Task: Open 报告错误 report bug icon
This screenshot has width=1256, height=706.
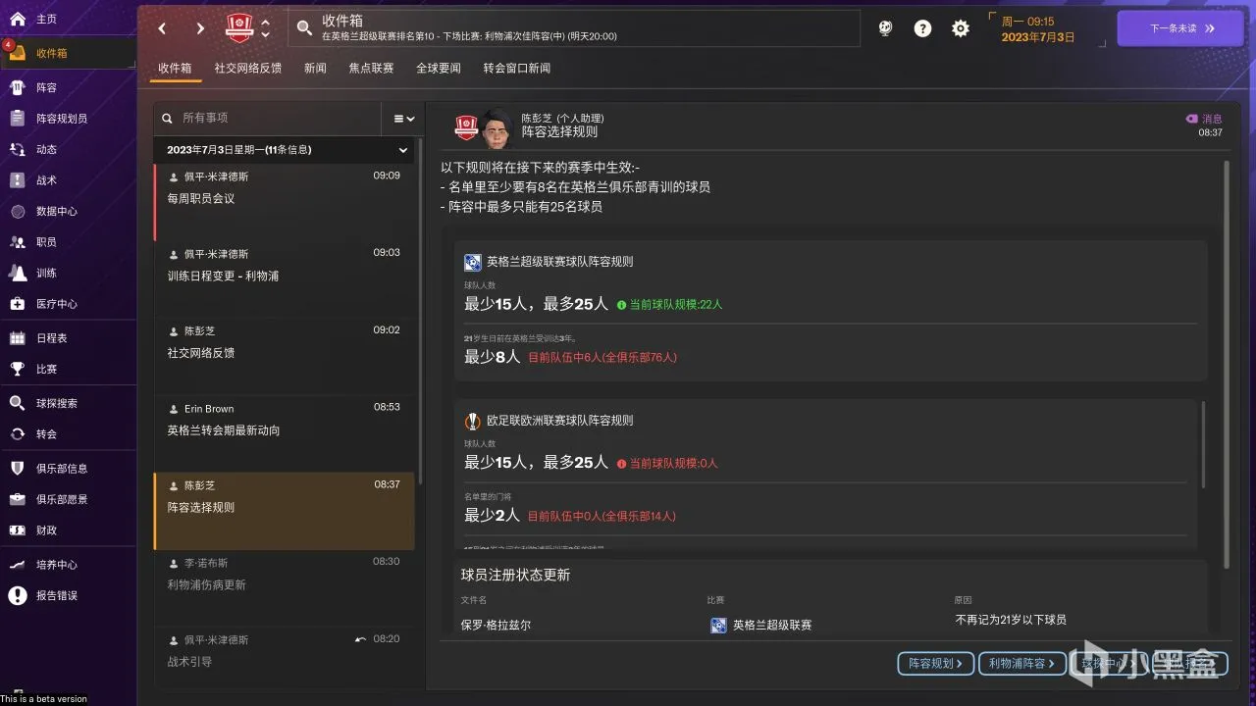Action: point(18,595)
